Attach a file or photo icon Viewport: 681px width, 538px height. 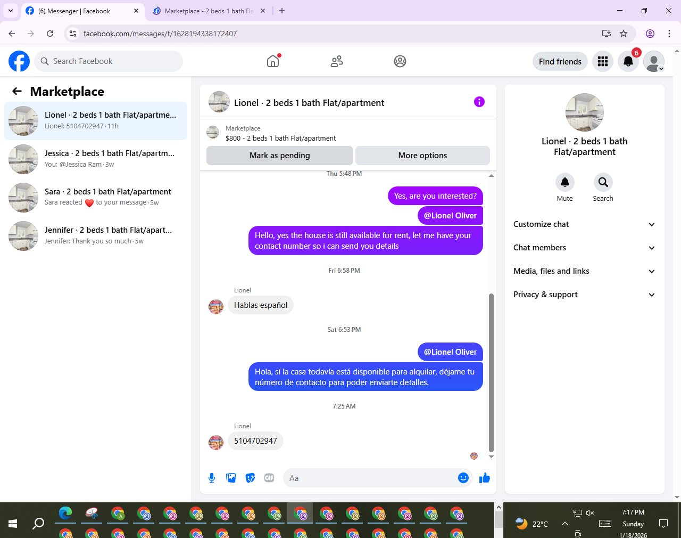(x=231, y=478)
